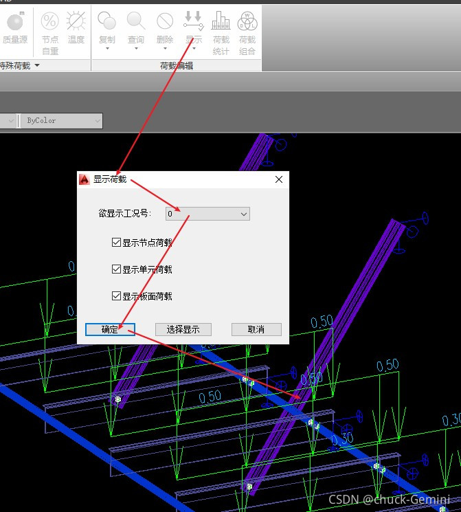
Task: Uncheck 显示节点荷载 checkbox
Action: pos(116,242)
